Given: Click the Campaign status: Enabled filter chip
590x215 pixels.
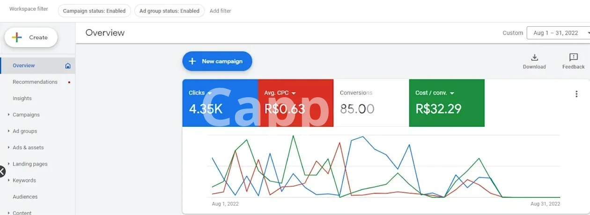Looking at the screenshot, I should tap(94, 11).
